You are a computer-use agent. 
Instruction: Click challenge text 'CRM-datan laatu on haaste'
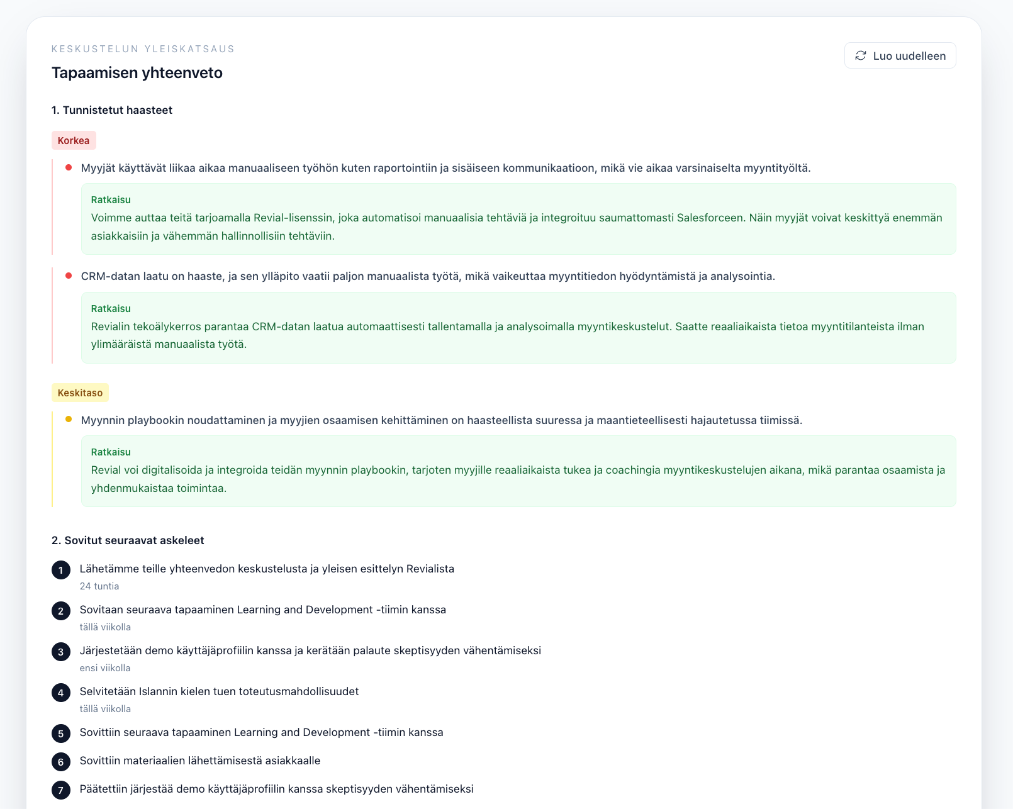tap(428, 276)
